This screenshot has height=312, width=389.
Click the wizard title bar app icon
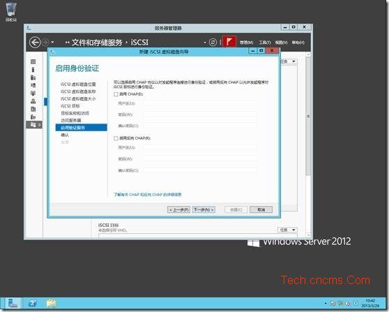tap(52, 52)
